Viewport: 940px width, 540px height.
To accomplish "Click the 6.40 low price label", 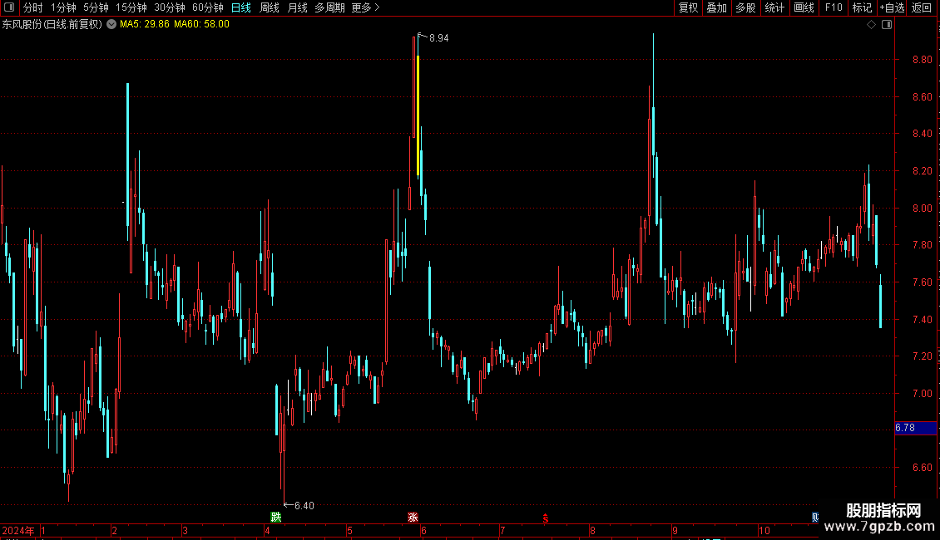I will tap(304, 506).
